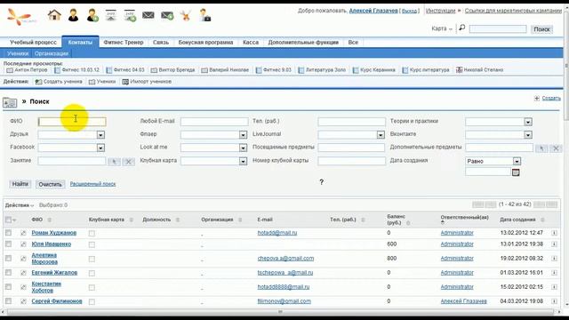Click the edit icon for Евгений Жигалов
This screenshot has height=320, width=569.
[x=23, y=273]
